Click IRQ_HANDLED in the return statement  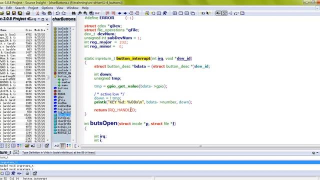[121, 110]
